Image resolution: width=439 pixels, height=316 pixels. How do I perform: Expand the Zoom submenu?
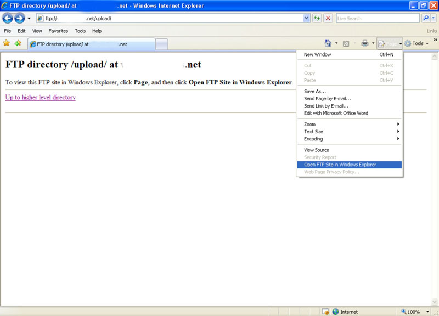click(x=349, y=125)
